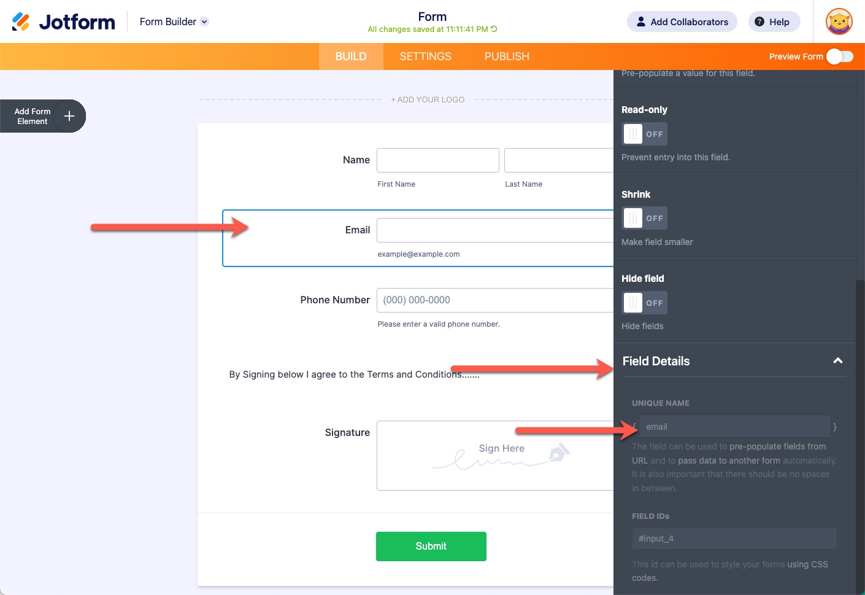Open the user avatar menu
This screenshot has width=865, height=595.
[x=839, y=21]
